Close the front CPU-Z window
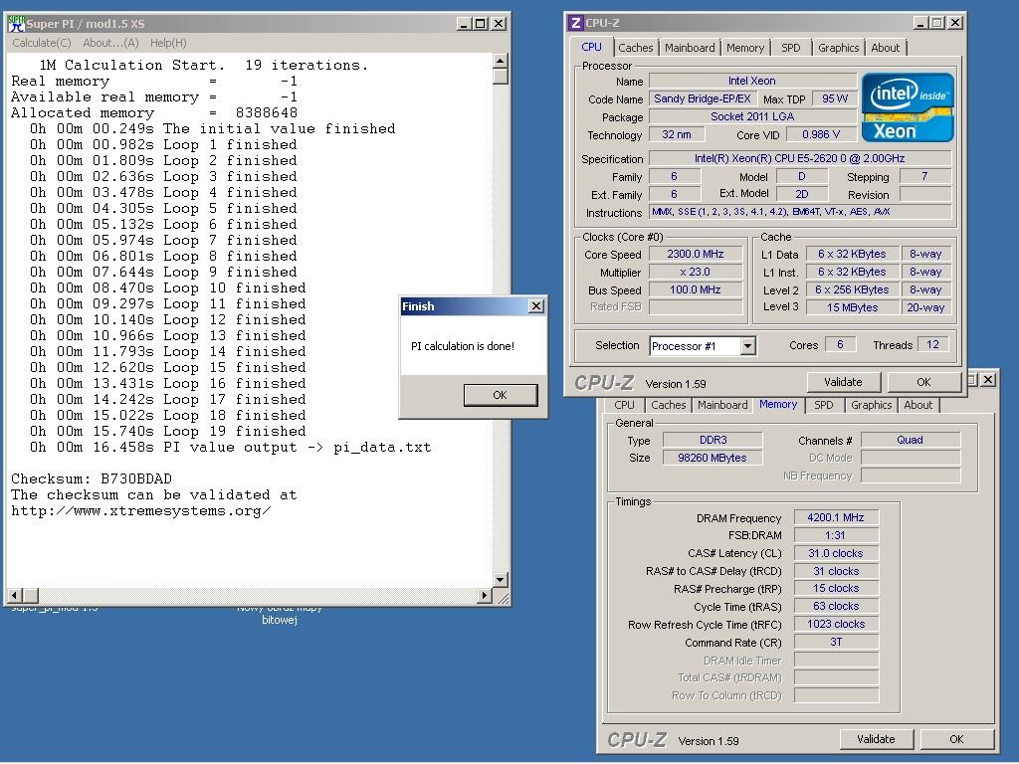Image resolution: width=1019 pixels, height=764 pixels. pos(955,23)
